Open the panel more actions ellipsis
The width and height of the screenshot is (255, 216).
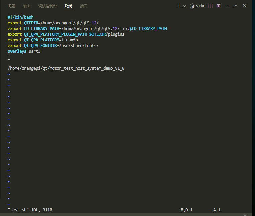point(227,6)
